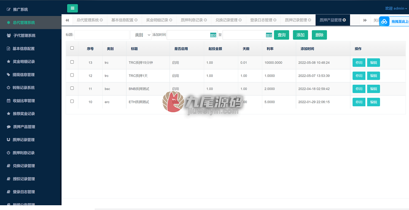409x210 pixels.
Task: Close the 质押利息记录 tab
Action: click(206, 20)
